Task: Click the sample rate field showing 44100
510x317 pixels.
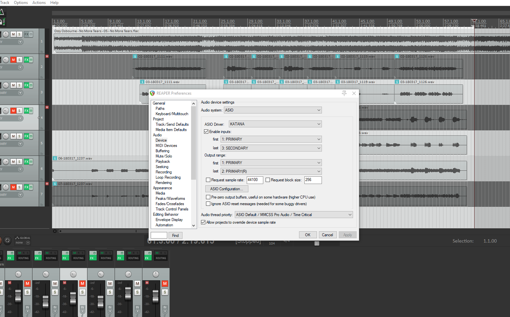Action: pyautogui.click(x=255, y=180)
